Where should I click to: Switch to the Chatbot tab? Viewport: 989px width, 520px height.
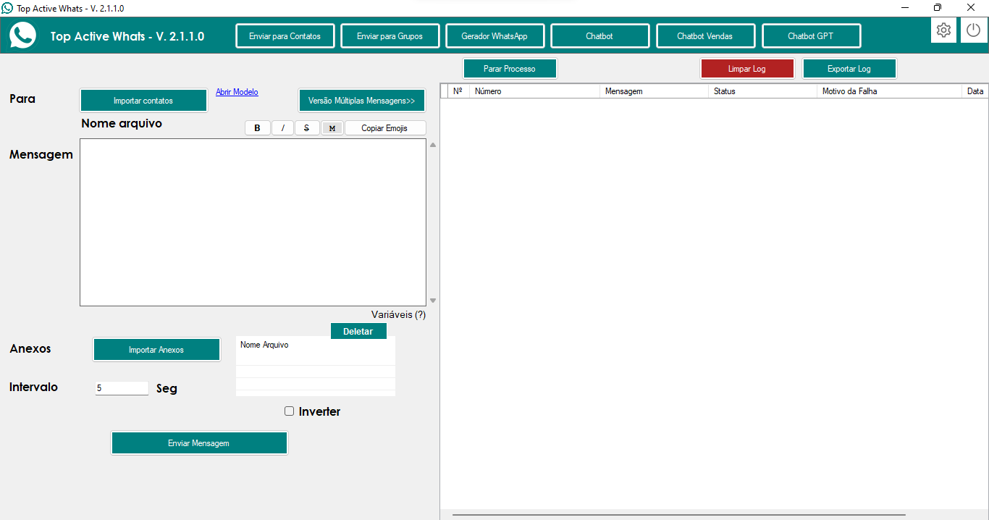pos(599,36)
